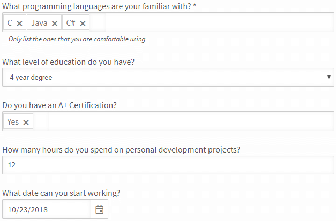Click the personal development hours question label
This screenshot has width=336, height=221.
click(121, 150)
